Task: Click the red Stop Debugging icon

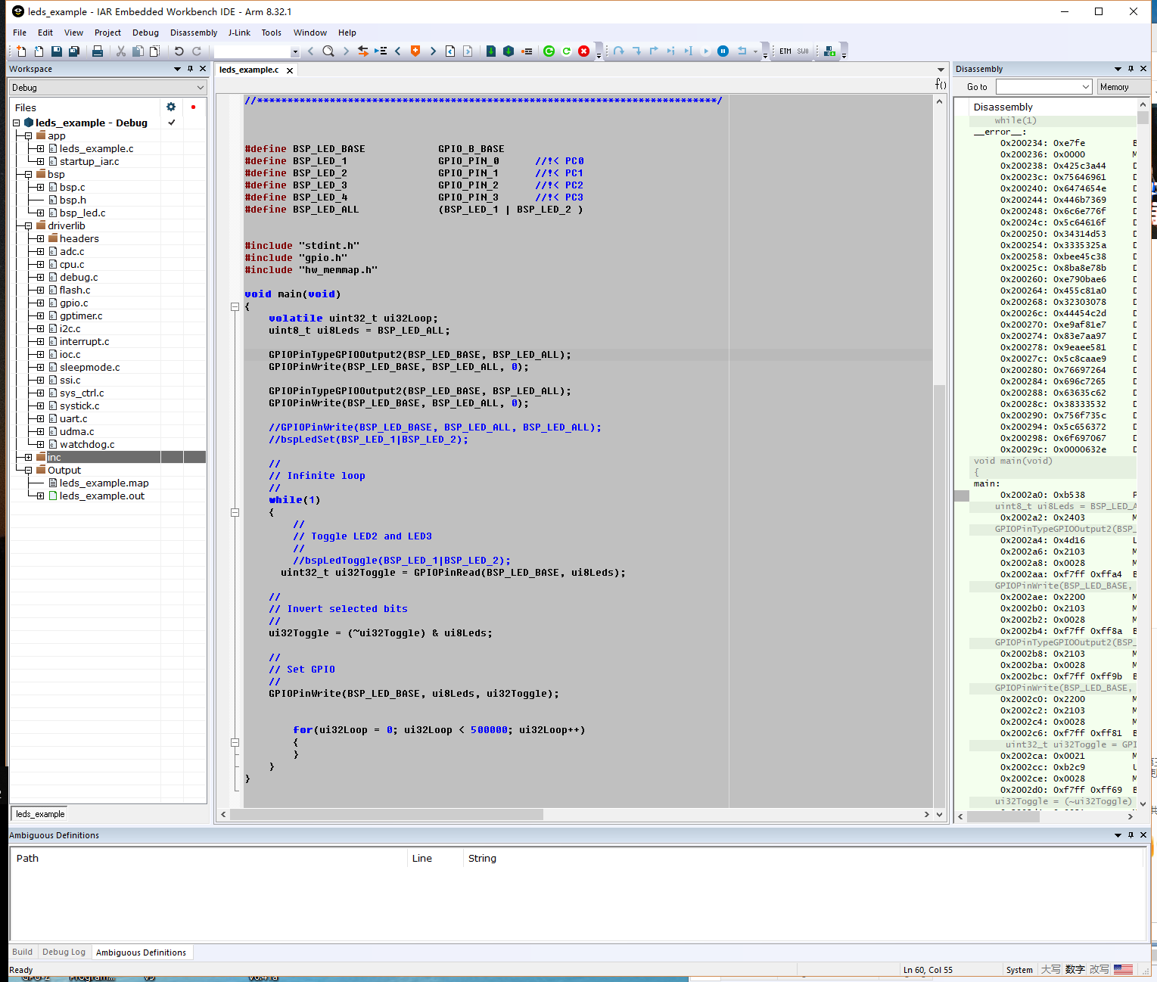Action: [583, 51]
